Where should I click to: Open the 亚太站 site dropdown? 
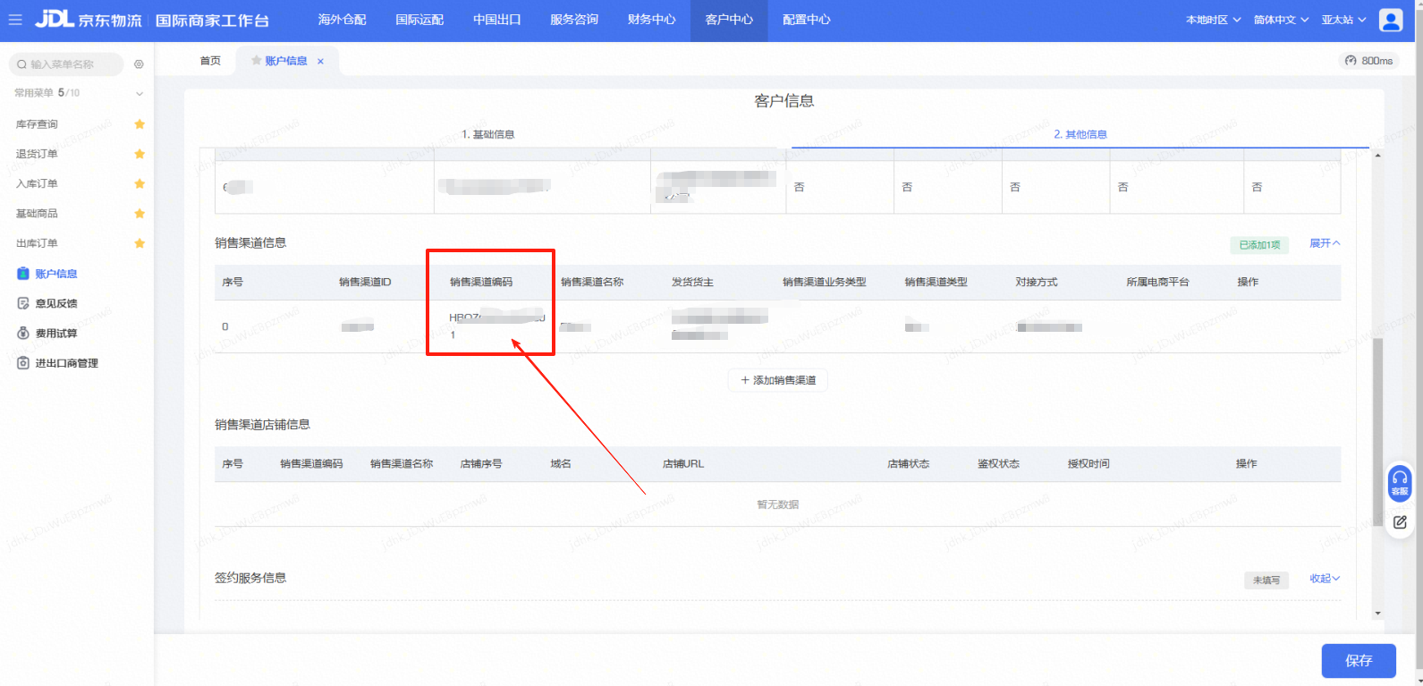[x=1343, y=20]
